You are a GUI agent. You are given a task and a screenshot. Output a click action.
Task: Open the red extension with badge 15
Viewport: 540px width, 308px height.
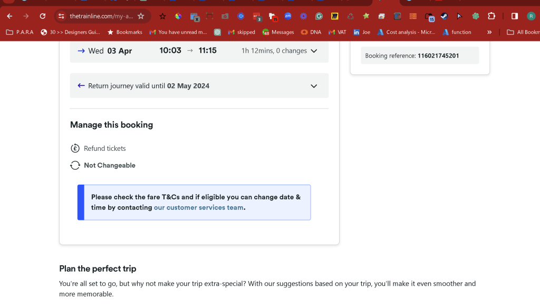click(x=273, y=16)
